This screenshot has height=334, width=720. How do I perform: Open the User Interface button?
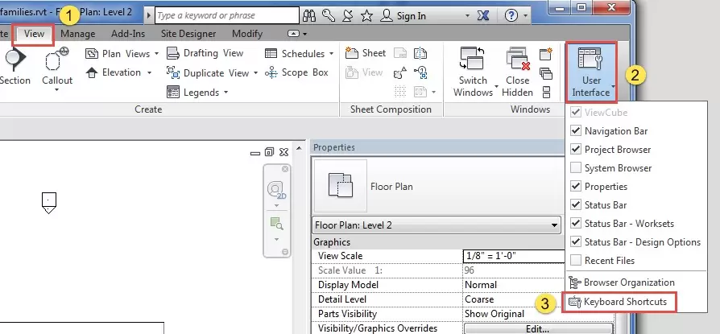pyautogui.click(x=592, y=71)
